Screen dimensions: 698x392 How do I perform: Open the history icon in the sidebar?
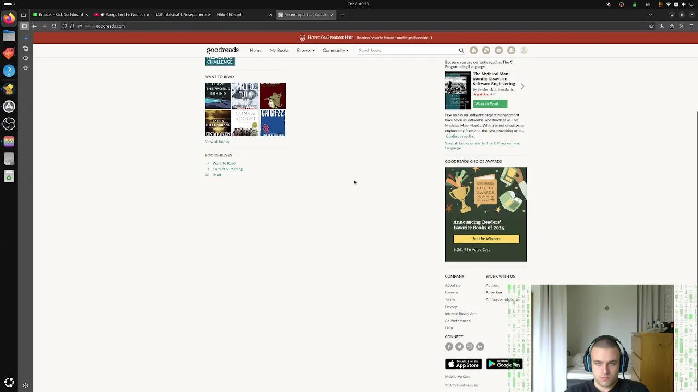pos(25,58)
